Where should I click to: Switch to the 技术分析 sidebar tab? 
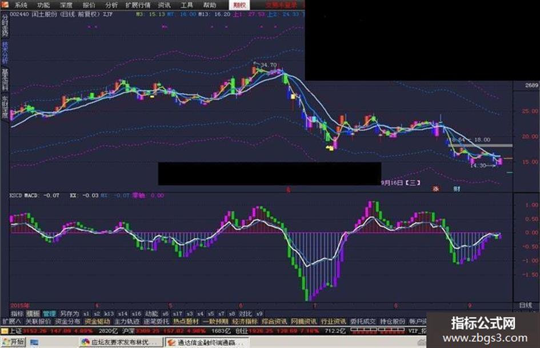click(x=5, y=53)
